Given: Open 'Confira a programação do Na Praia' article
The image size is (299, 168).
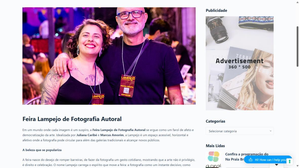Looking at the screenshot, I should [247, 157].
